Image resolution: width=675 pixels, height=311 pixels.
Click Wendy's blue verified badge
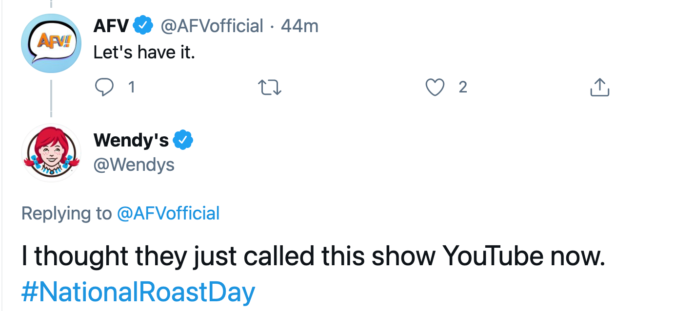pyautogui.click(x=183, y=140)
